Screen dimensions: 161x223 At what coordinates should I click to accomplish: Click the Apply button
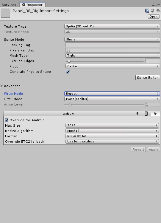coord(154,150)
